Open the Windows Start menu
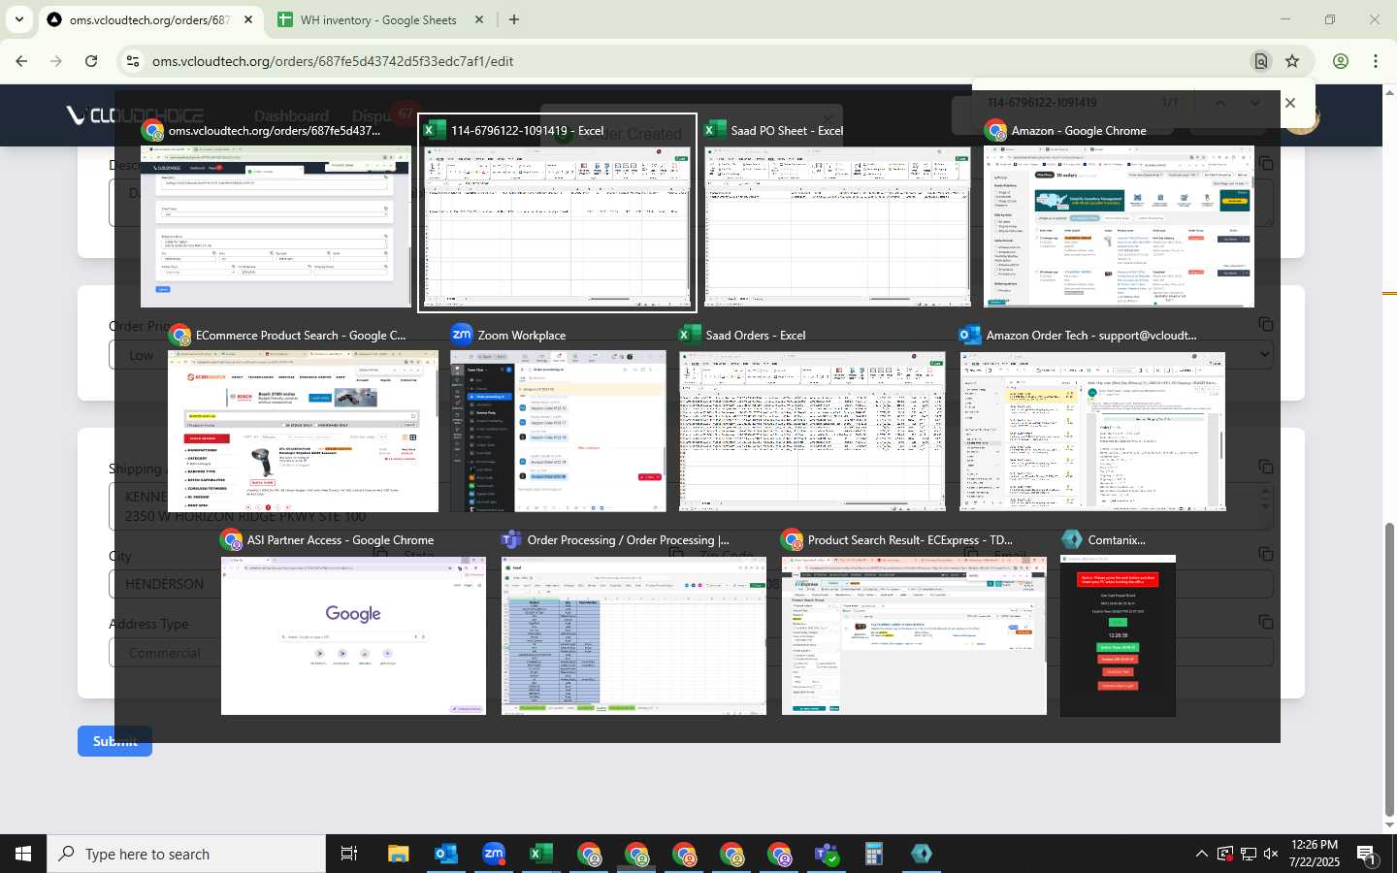The width and height of the screenshot is (1397, 873). point(23,854)
